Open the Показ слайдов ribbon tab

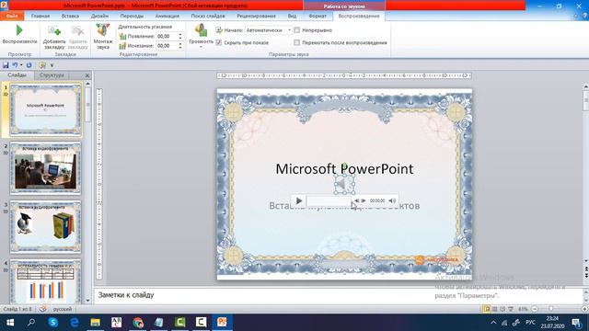(208, 17)
